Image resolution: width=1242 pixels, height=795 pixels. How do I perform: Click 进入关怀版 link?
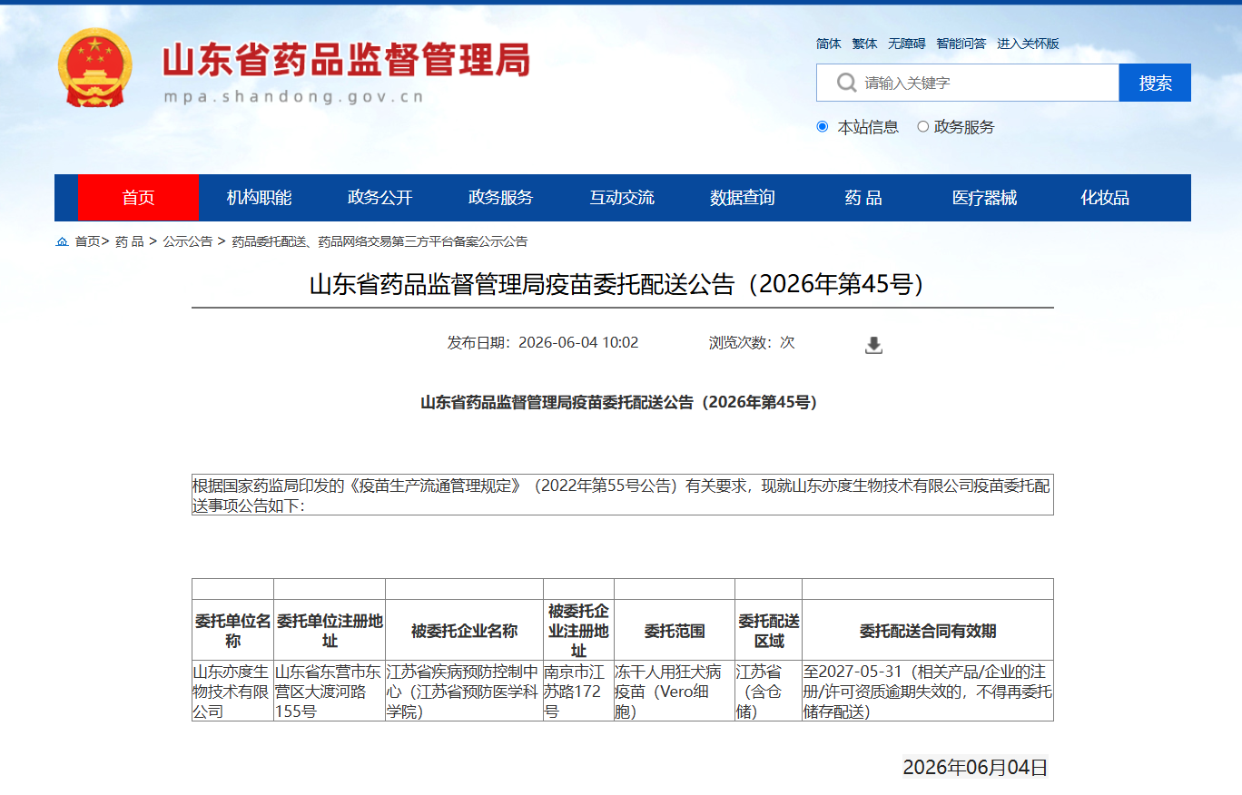click(1028, 44)
